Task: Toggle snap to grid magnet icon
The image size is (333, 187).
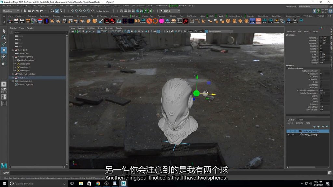Action: coord(73,11)
